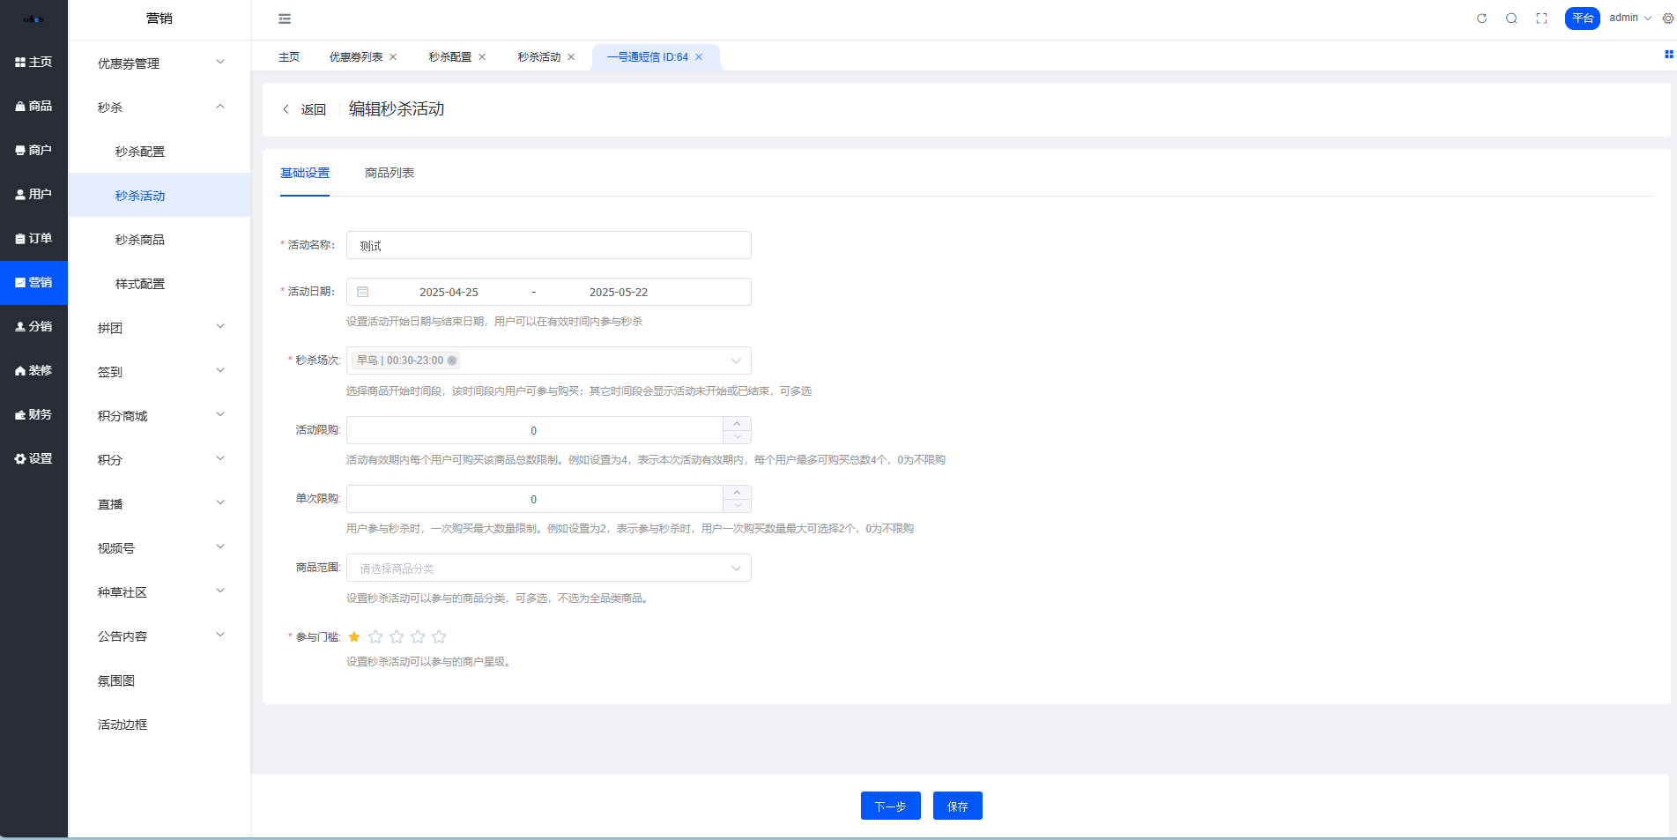Increase 活动限购 value with up arrow
The width and height of the screenshot is (1677, 840).
pyautogui.click(x=737, y=424)
